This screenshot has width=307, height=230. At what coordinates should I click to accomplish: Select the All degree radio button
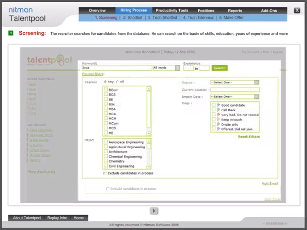(118, 82)
